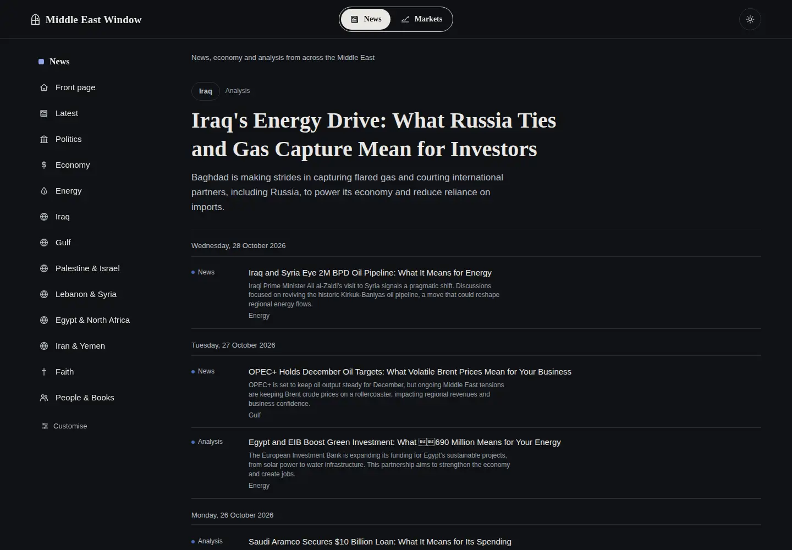
Task: Click the globe icon beside Lebanon & Syria
Action: (x=44, y=294)
